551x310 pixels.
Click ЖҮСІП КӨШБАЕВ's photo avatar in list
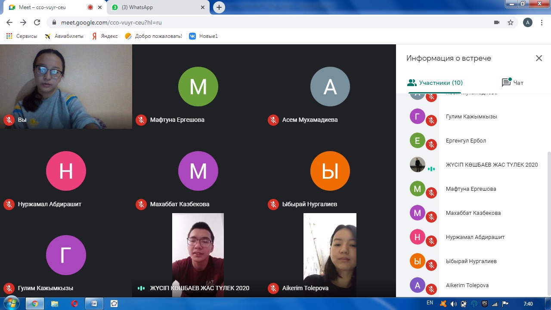click(x=417, y=164)
